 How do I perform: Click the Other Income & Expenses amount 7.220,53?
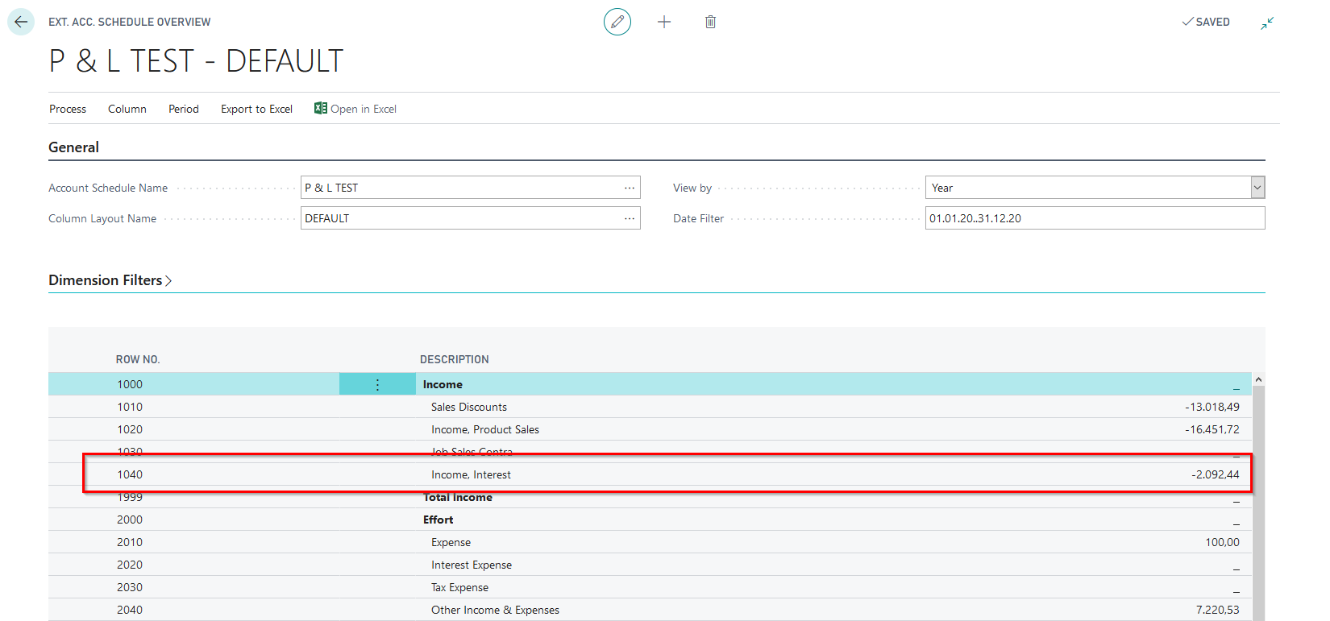[x=1217, y=610]
